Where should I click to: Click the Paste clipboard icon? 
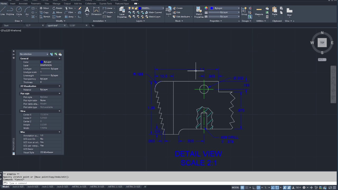click(275, 11)
